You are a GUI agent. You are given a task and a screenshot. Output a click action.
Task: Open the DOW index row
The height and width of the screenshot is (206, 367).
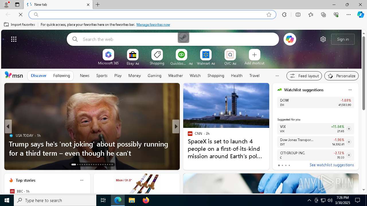(x=315, y=102)
